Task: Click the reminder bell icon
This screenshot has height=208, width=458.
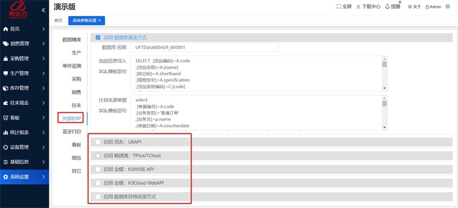Action: click(388, 6)
